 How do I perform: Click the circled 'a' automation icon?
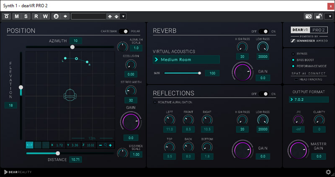pyautogui.click(x=56, y=16)
